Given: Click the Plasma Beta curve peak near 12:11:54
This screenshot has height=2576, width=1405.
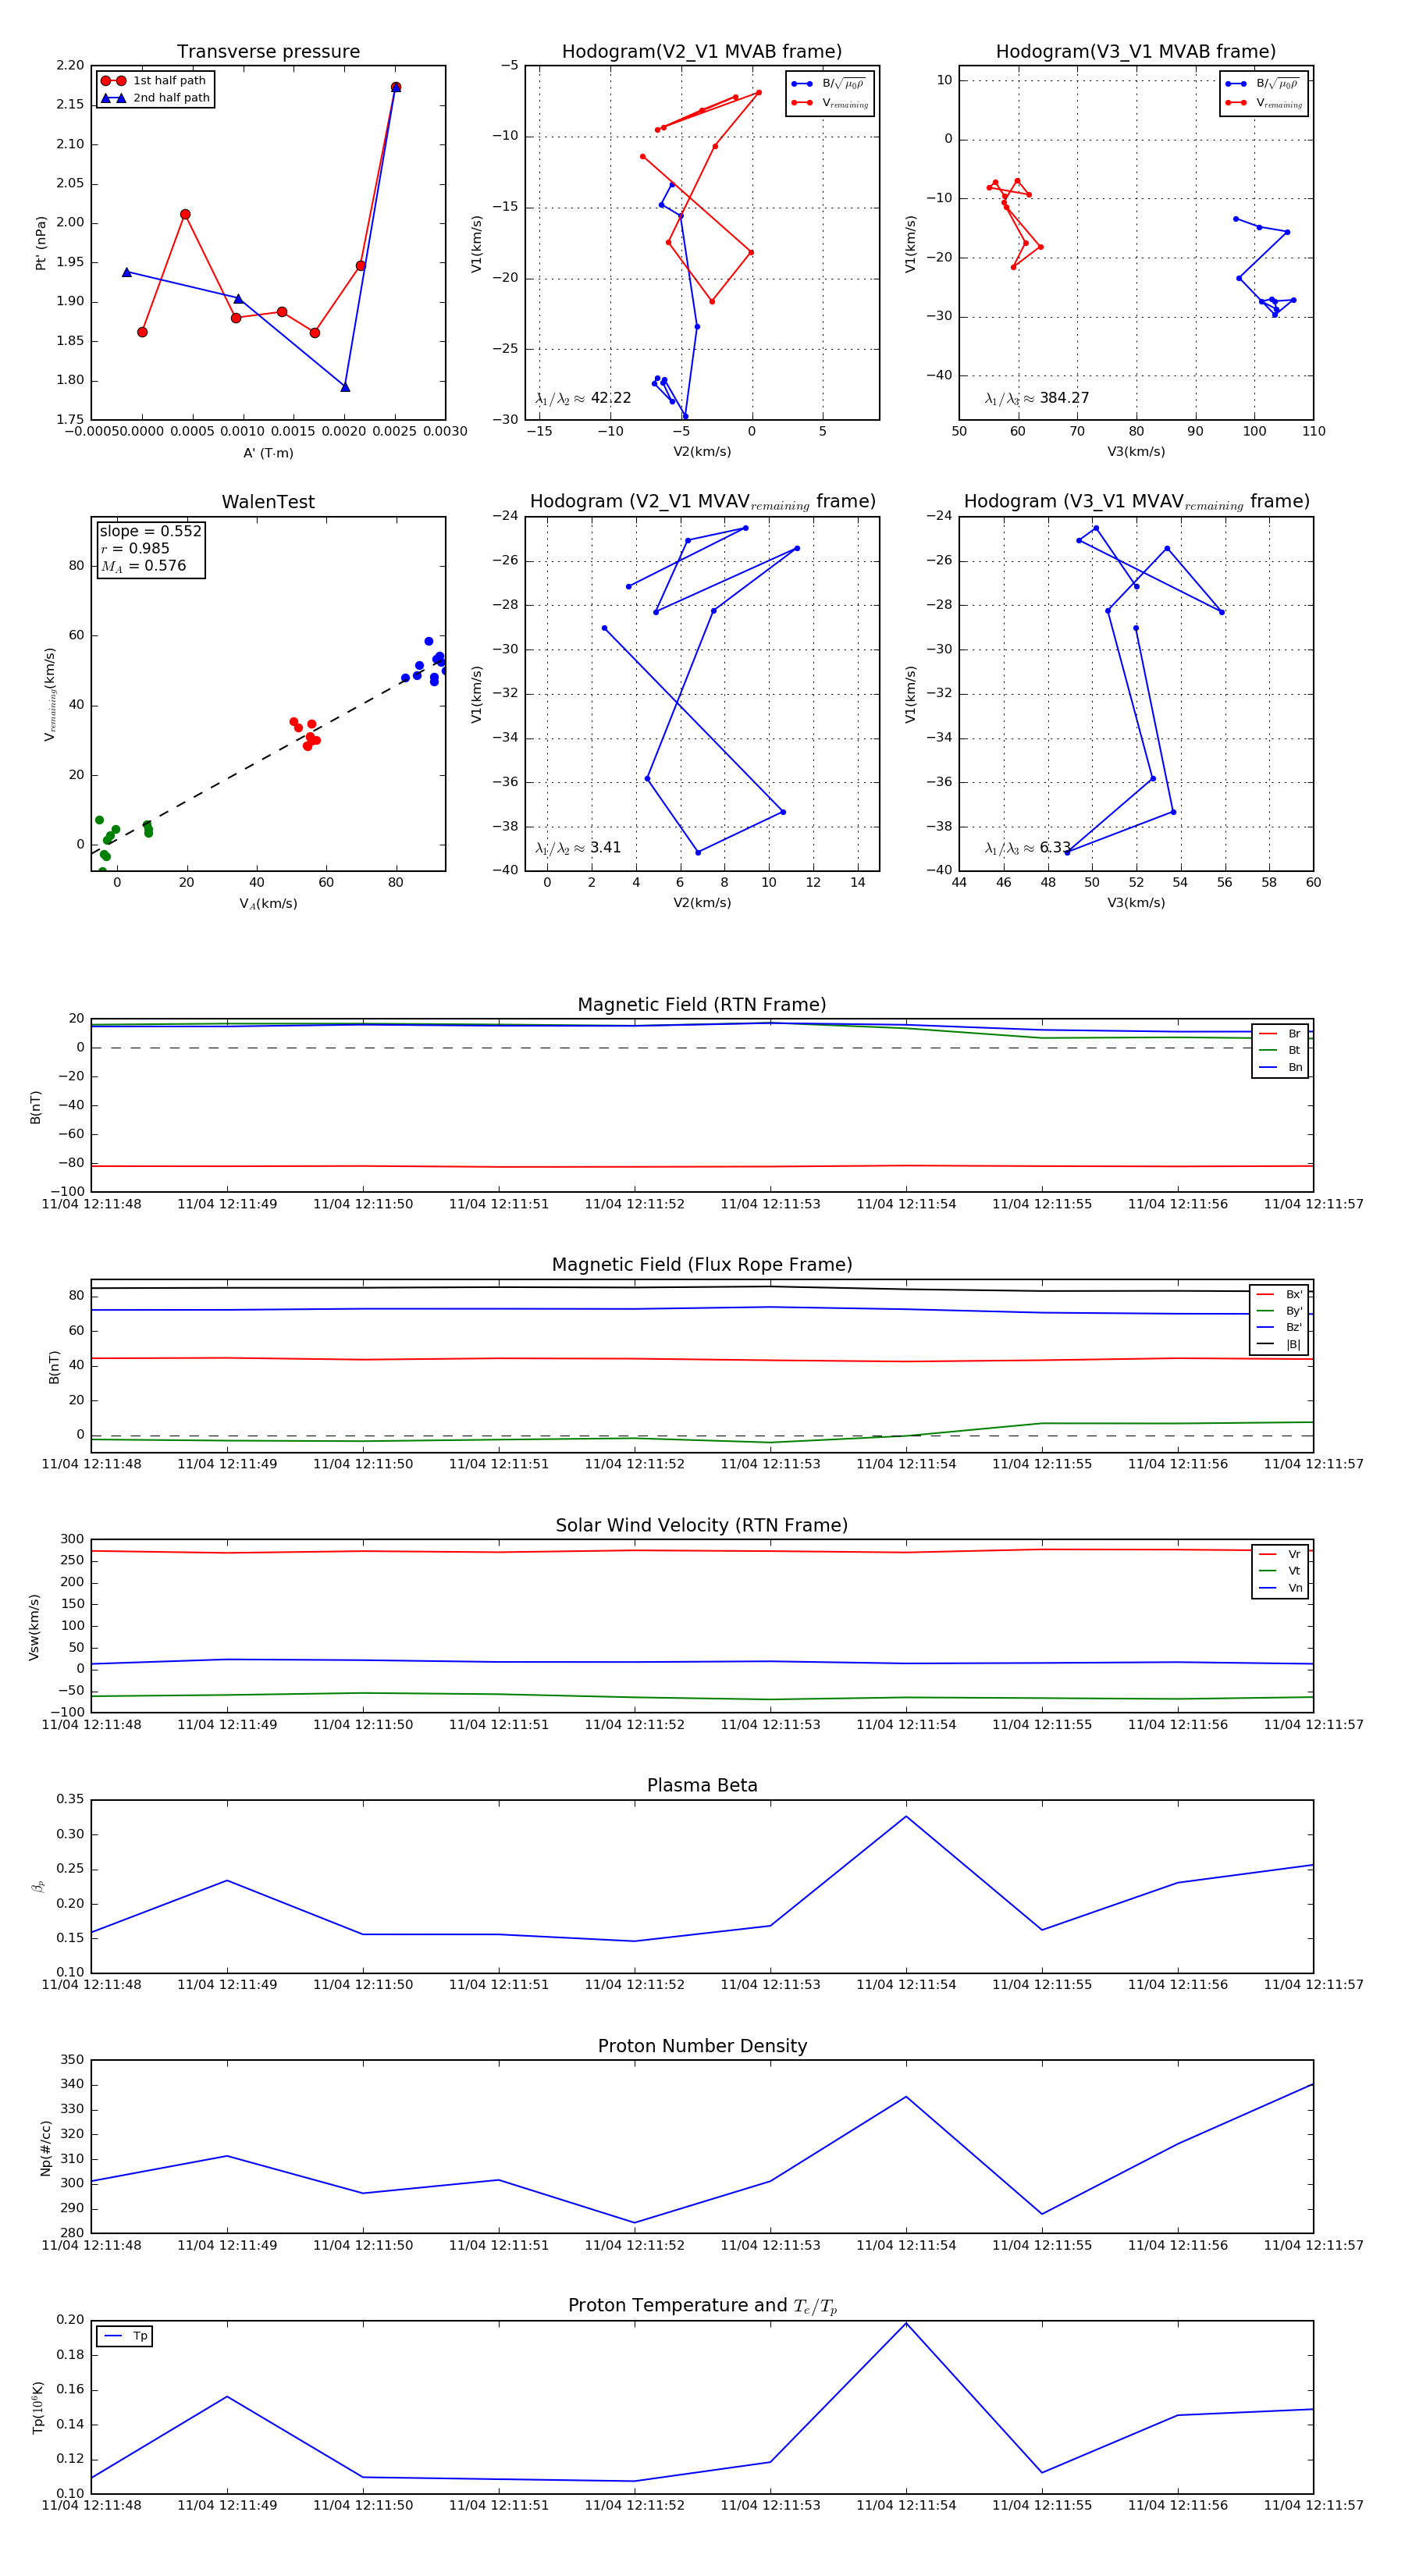Looking at the screenshot, I should click(x=906, y=1816).
